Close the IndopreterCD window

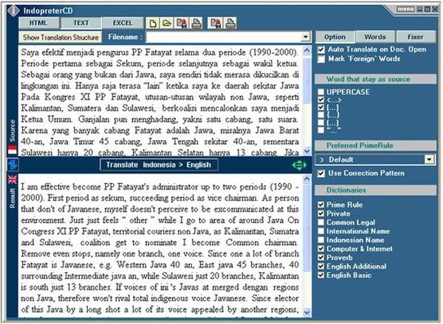435,10
